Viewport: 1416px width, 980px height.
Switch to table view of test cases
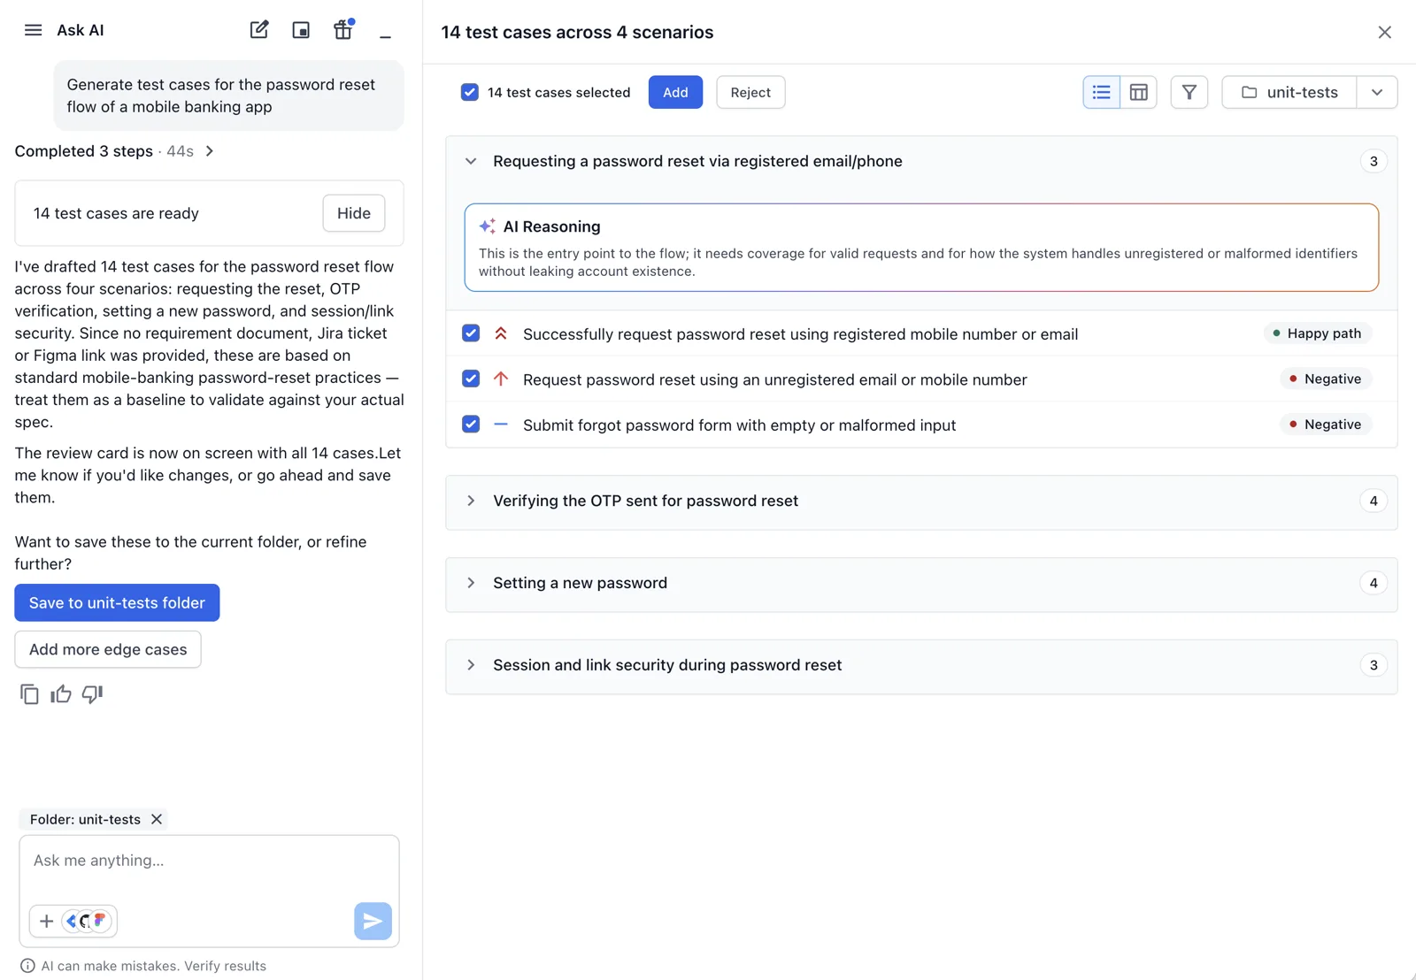(x=1139, y=92)
